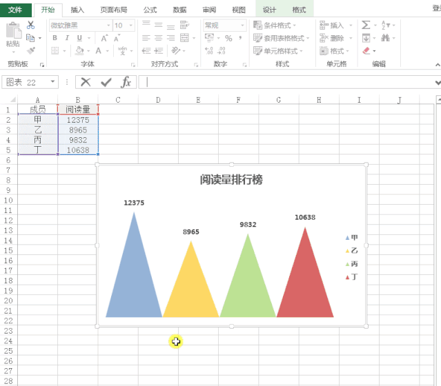Switch to the 公式 Formulas tab
The height and width of the screenshot is (386, 441).
tap(150, 10)
